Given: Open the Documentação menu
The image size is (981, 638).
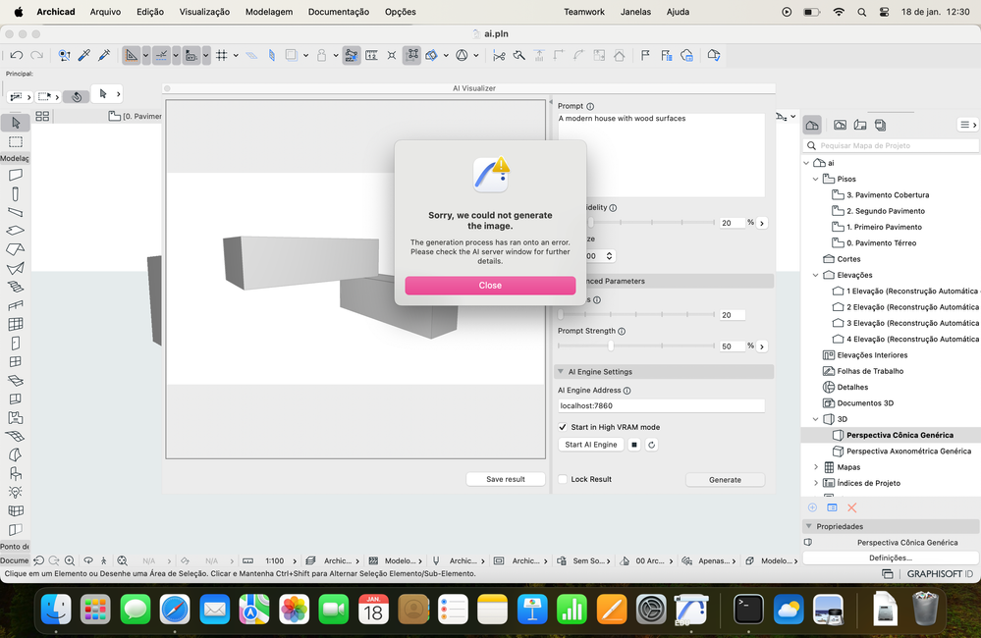Looking at the screenshot, I should click(x=338, y=12).
